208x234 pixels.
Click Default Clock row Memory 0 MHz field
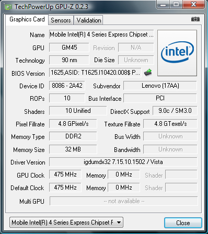click(124, 188)
